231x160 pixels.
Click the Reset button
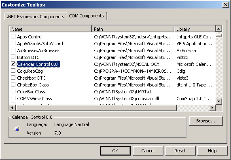pyautogui.click(x=180, y=151)
